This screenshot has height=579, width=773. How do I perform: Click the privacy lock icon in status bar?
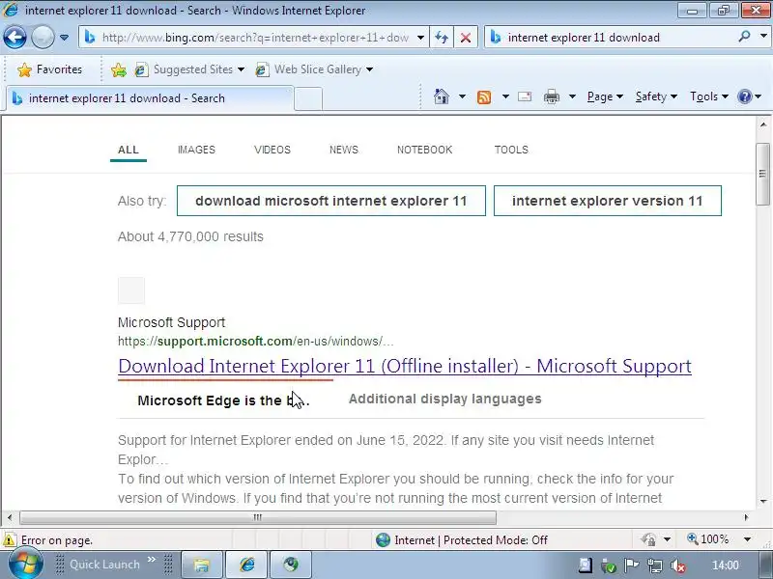[648, 539]
